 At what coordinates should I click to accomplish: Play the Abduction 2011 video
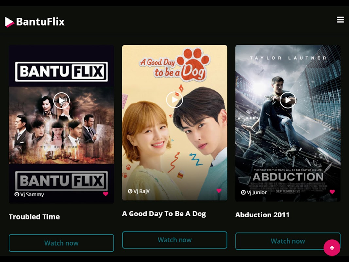click(x=288, y=100)
